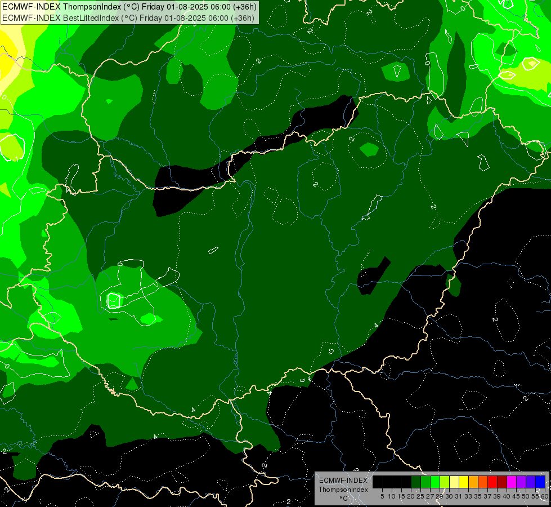Click the legend scale value 20
The height and width of the screenshot is (507, 551).
click(x=411, y=496)
